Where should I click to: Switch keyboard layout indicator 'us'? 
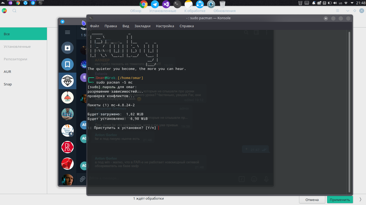coord(341,3)
